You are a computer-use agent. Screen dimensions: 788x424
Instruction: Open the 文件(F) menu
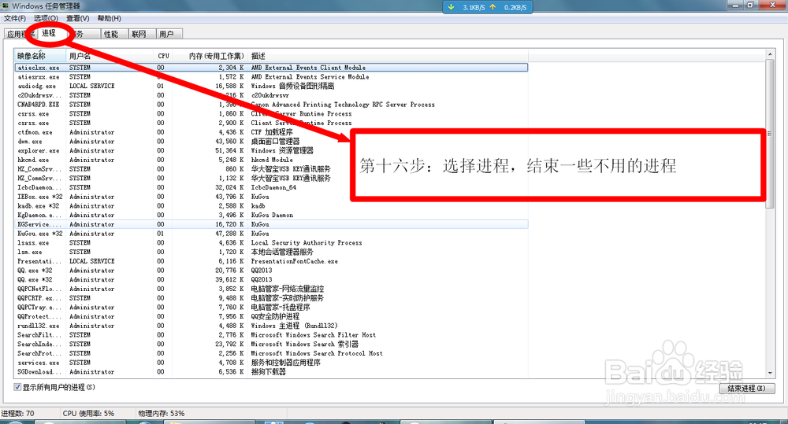click(15, 19)
